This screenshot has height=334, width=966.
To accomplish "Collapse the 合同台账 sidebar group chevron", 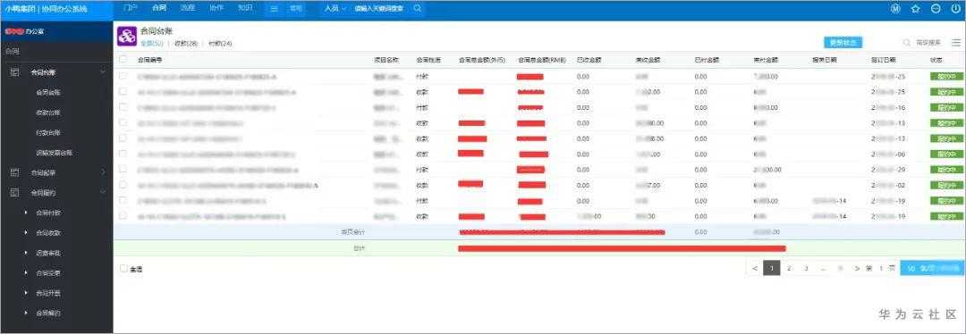I will pos(103,72).
